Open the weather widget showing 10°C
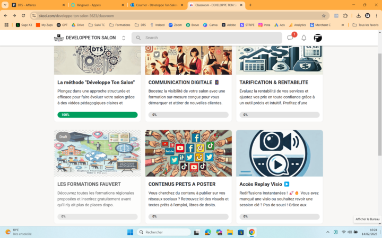The image size is (382, 238). 19,232
